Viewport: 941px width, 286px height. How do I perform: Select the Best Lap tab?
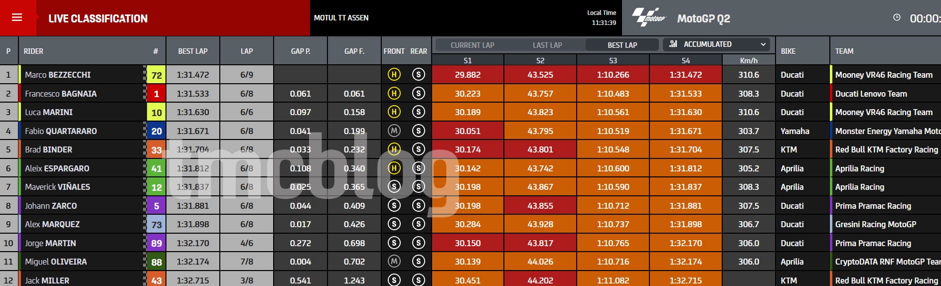click(622, 45)
